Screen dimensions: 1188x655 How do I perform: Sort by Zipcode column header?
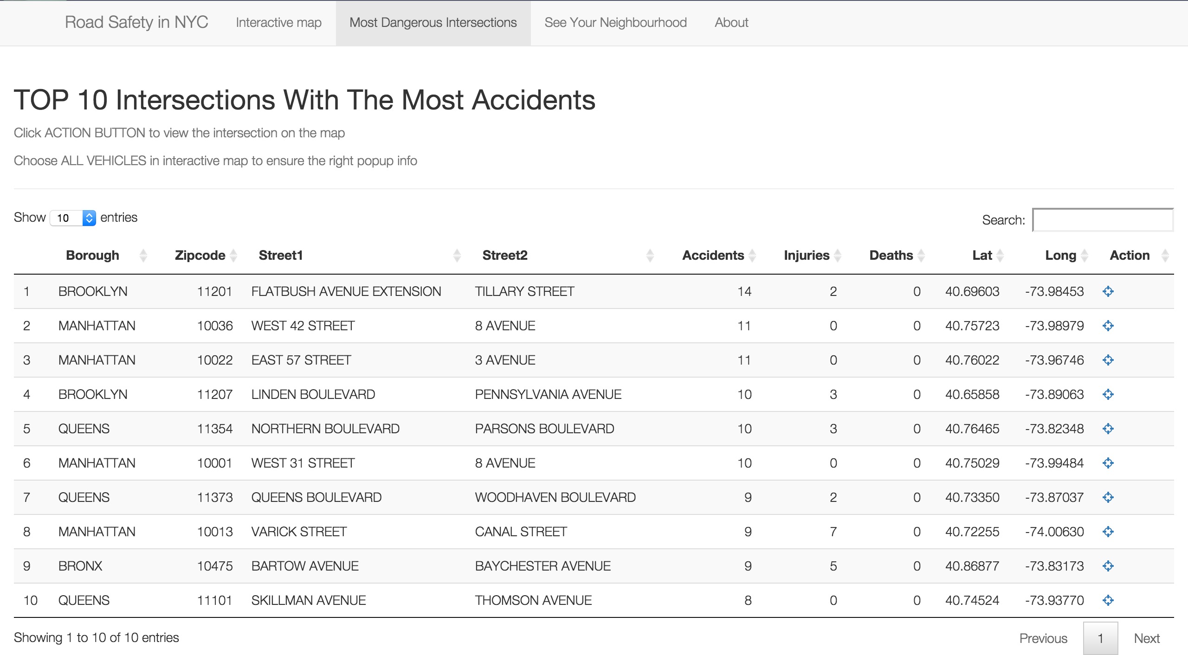point(200,255)
